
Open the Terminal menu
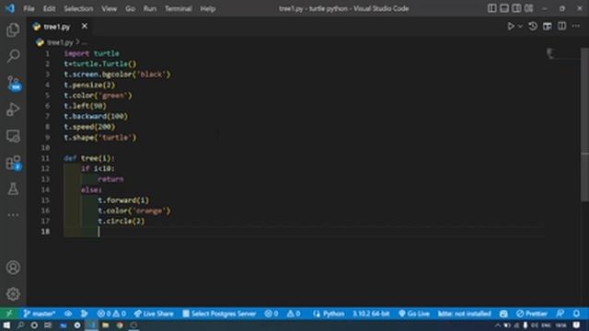point(178,8)
